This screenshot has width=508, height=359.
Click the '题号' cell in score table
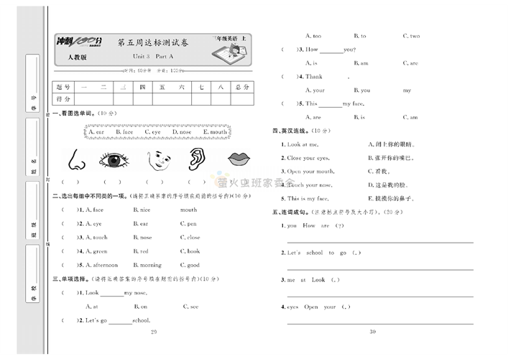point(63,87)
